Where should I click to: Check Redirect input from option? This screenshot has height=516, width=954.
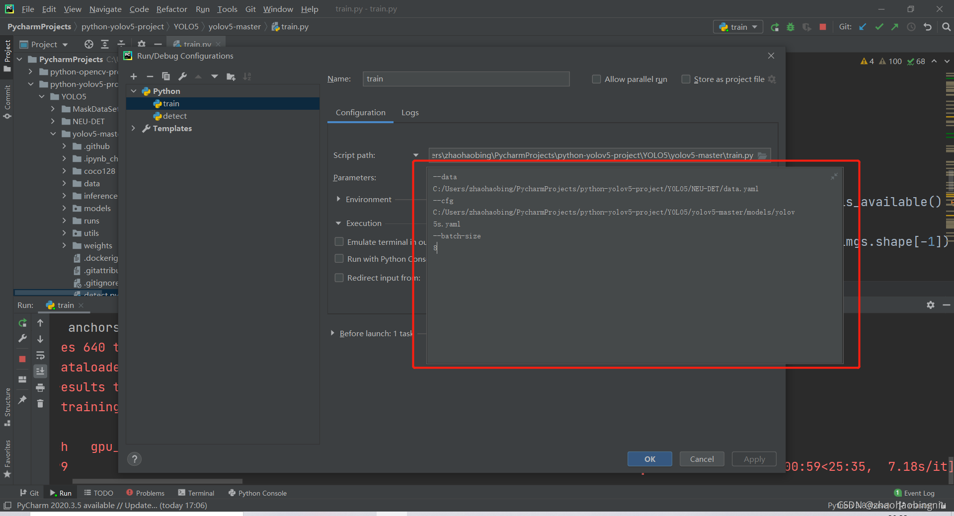(339, 278)
